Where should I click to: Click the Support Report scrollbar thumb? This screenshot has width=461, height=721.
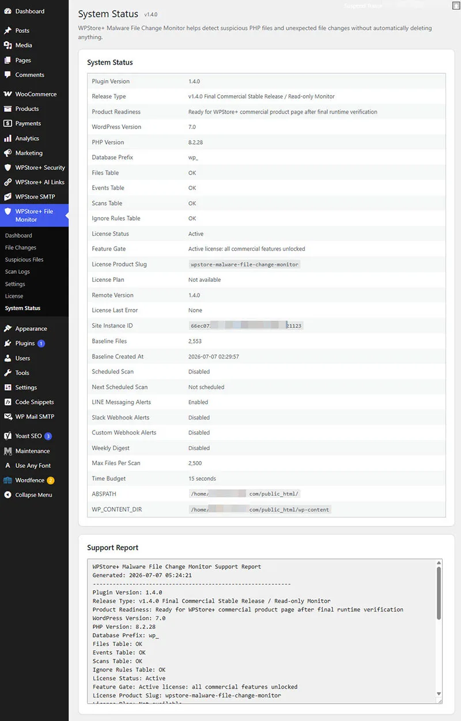pos(439,593)
